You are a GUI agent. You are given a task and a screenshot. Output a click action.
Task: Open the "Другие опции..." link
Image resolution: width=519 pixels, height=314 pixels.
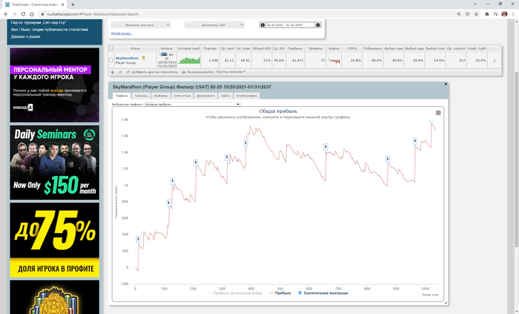coord(122,33)
